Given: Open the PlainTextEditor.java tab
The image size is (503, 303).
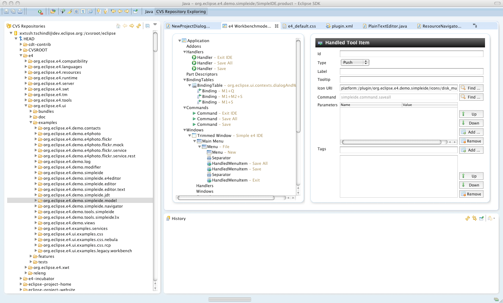Looking at the screenshot, I should tap(387, 26).
